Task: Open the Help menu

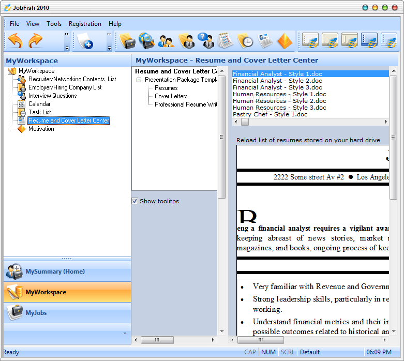Action: (115, 24)
